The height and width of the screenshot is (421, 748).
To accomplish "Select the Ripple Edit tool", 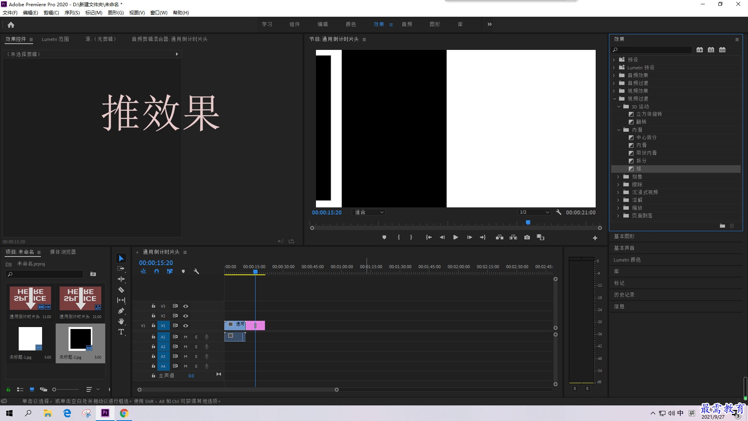I will pyautogui.click(x=121, y=279).
